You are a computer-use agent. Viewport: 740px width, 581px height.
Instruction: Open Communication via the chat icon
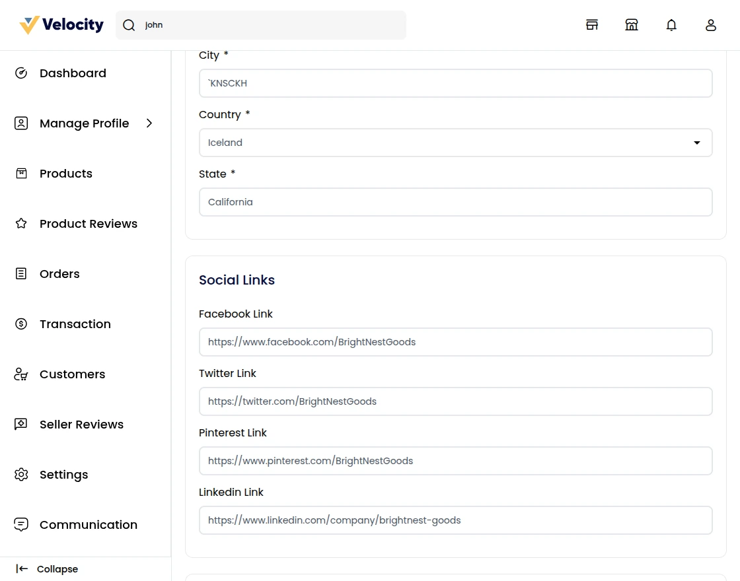(x=21, y=524)
